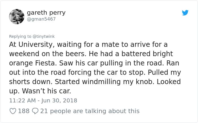The image size is (198, 123).
Task: Click the number 21 beside the reply bubble
Action: point(44,111)
